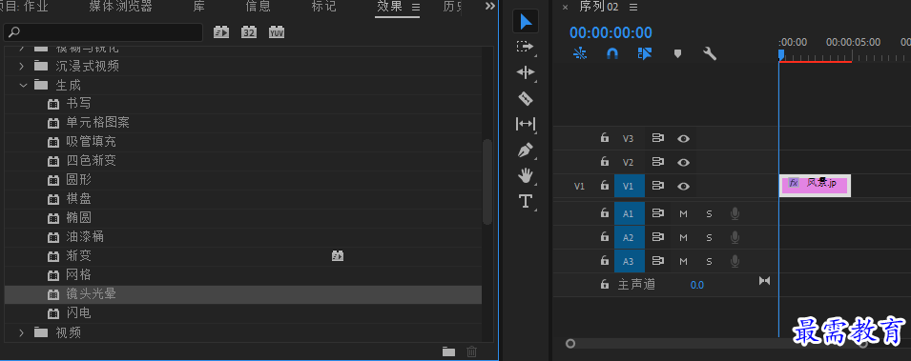Open the 序列 02 panel menu
The width and height of the screenshot is (911, 361).
click(x=633, y=7)
